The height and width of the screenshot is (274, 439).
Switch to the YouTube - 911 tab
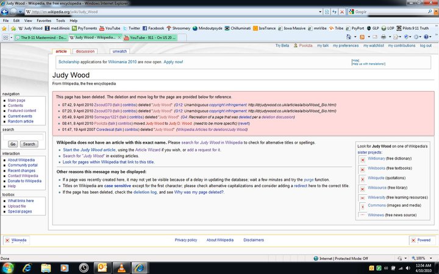coord(150,38)
